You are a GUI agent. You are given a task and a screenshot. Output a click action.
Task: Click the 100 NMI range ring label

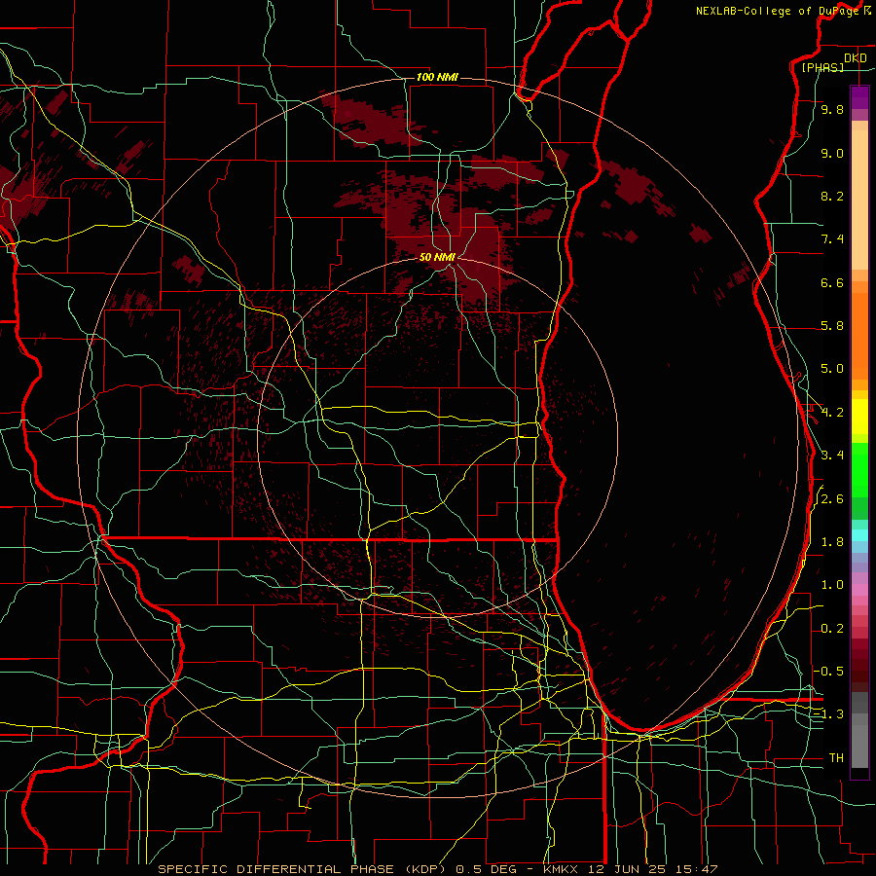coord(437,77)
